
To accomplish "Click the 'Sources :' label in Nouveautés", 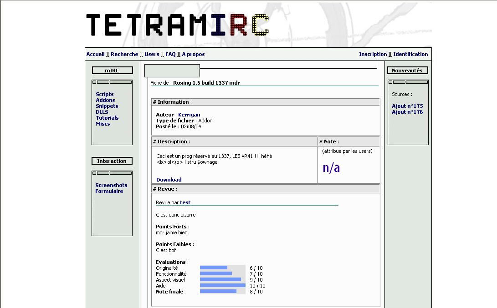I will point(402,94).
